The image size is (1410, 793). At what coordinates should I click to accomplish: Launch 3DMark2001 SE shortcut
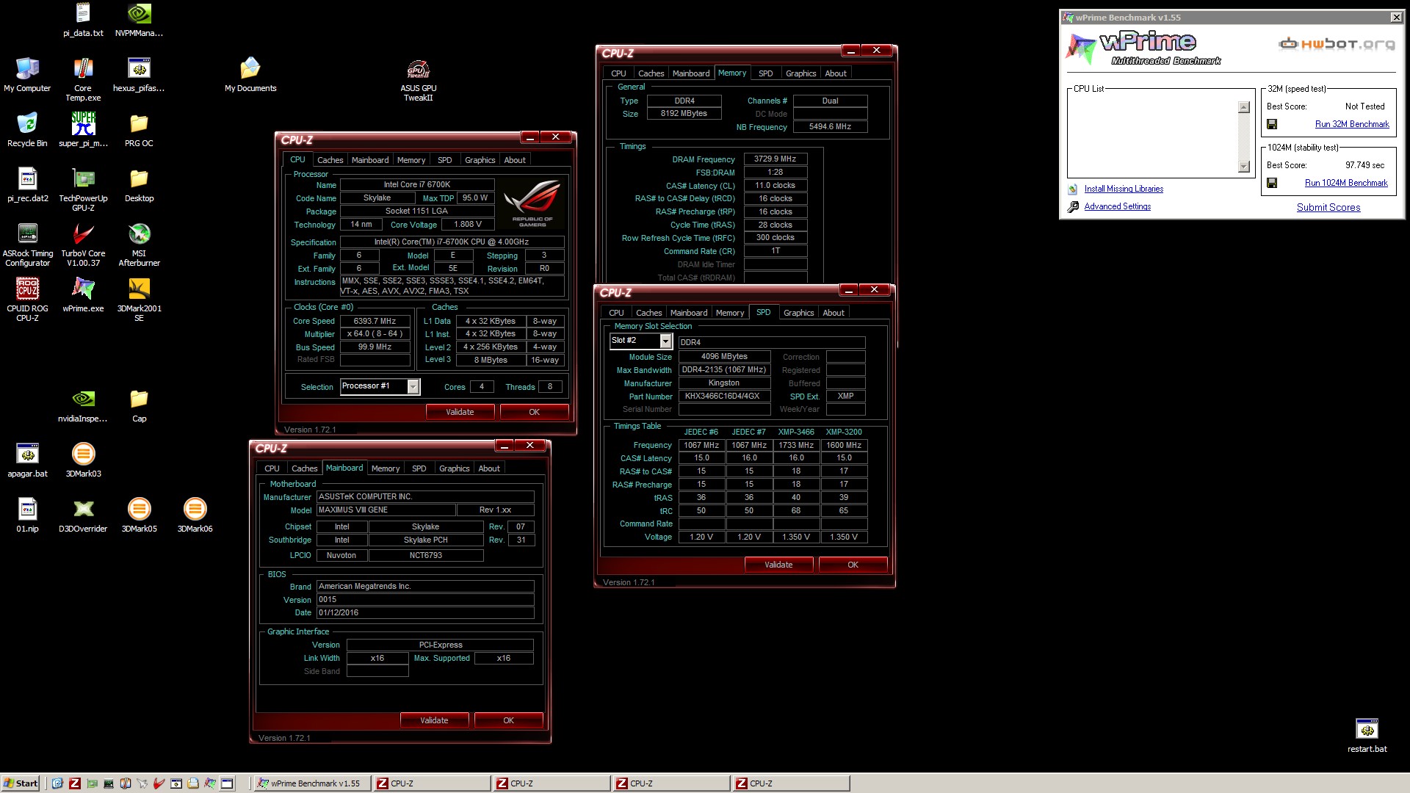pyautogui.click(x=139, y=299)
